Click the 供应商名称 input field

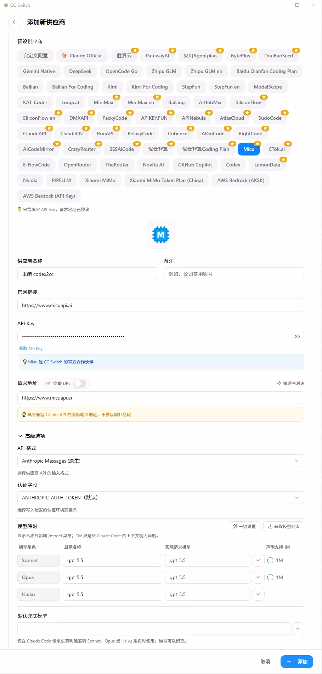[x=87, y=274]
